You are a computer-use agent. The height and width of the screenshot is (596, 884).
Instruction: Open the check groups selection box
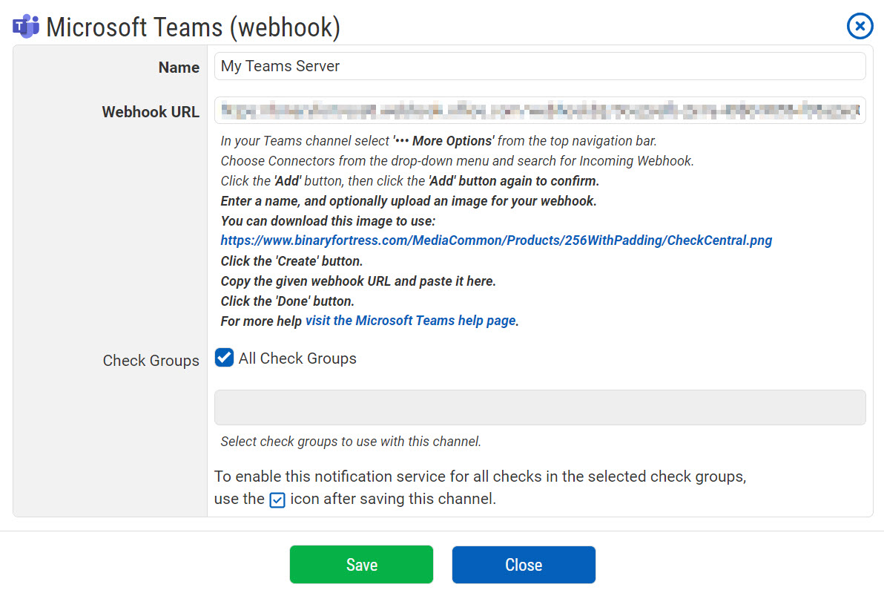point(539,407)
